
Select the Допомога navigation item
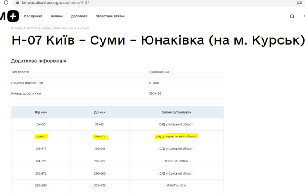(79, 16)
